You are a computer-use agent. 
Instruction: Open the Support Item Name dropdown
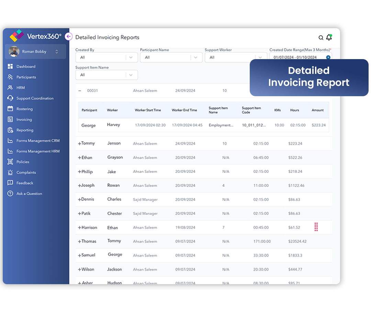106,75
